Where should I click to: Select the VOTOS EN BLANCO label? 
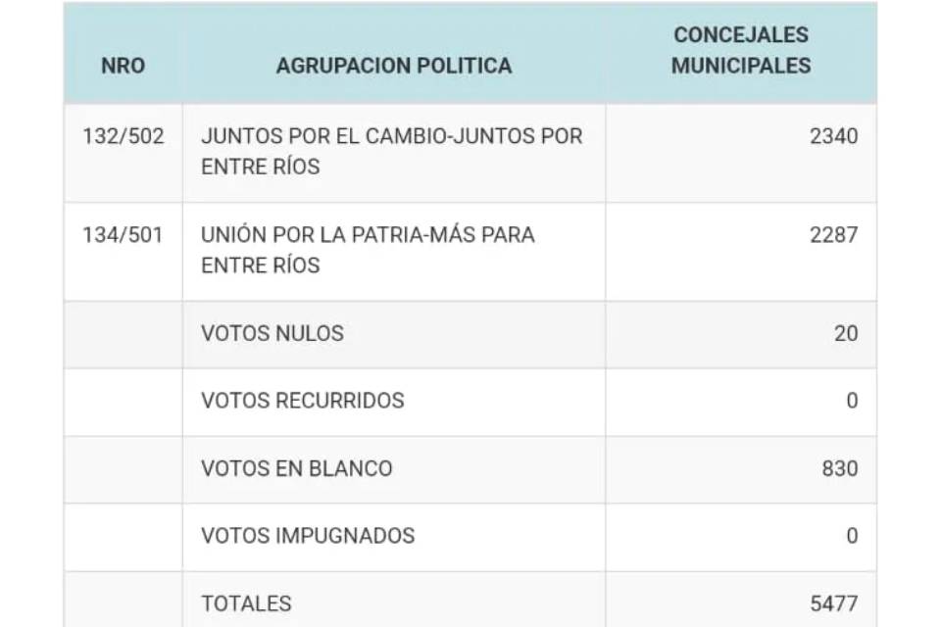(296, 468)
